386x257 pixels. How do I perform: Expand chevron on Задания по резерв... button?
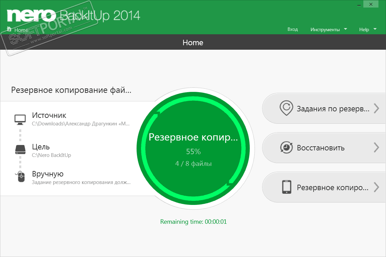point(376,108)
